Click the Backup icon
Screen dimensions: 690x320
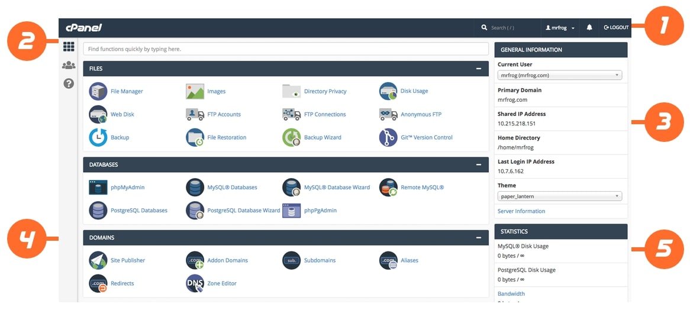click(x=98, y=137)
